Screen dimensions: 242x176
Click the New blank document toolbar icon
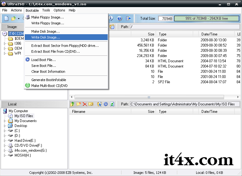[6, 18]
